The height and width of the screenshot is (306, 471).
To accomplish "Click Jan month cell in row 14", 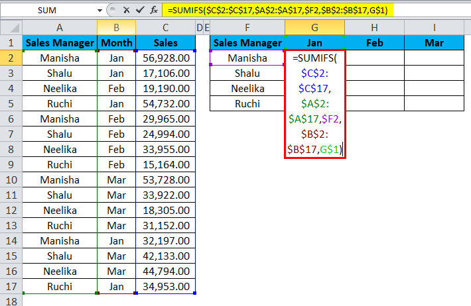I will 117,240.
